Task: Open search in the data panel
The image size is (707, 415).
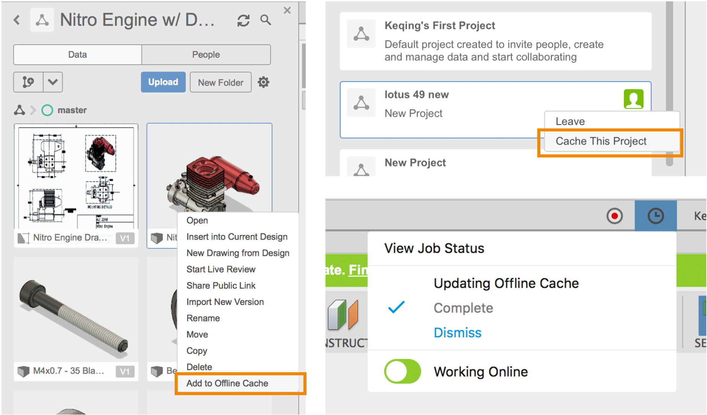Action: (266, 20)
